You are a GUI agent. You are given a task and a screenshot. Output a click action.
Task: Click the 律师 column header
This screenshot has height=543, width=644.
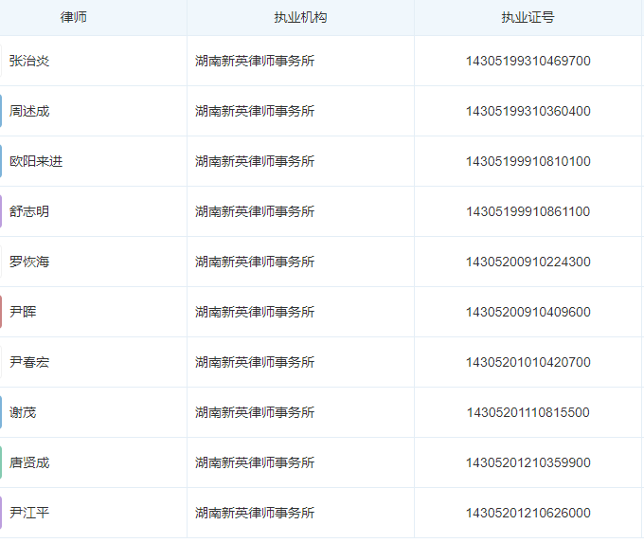click(74, 17)
